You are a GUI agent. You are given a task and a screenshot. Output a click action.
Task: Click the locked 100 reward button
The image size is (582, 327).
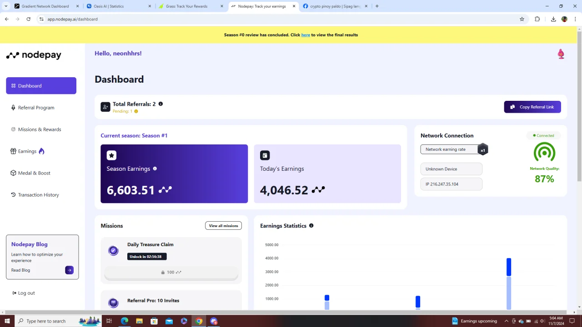click(x=171, y=272)
